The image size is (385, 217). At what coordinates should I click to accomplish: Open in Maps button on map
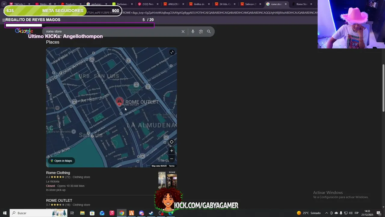pos(61,161)
